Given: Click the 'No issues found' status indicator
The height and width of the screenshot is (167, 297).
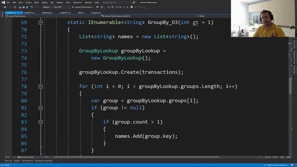Looking at the screenshot, I should (26, 157).
